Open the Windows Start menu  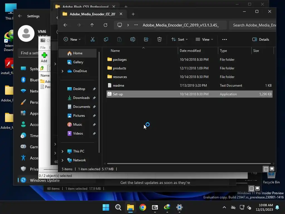(x=106, y=207)
